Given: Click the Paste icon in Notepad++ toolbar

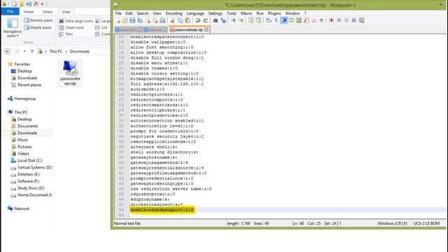Looking at the screenshot, I should (188, 20).
